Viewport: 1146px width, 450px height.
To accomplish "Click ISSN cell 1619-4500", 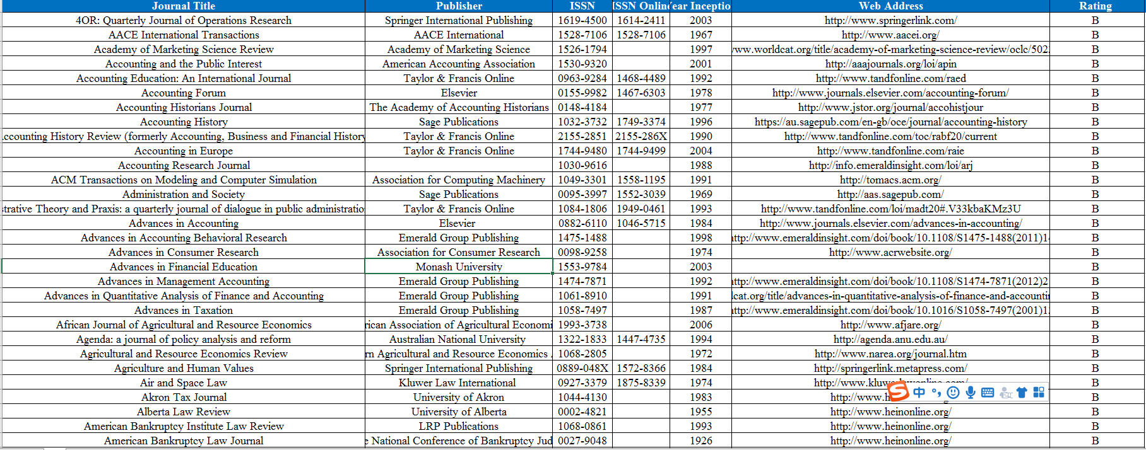I will (582, 20).
